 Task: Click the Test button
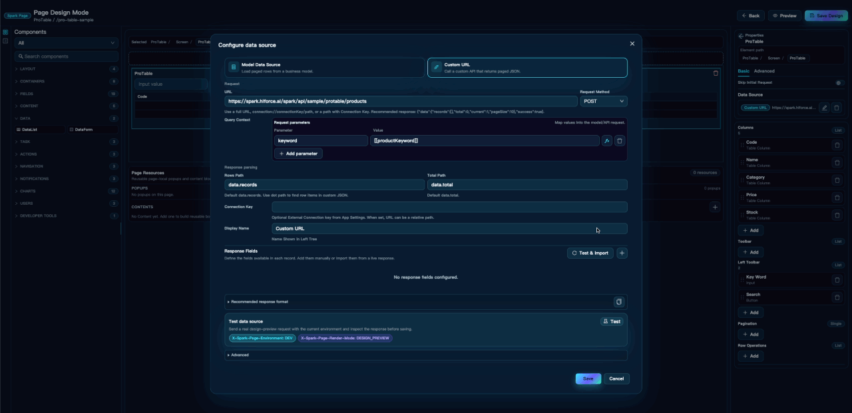click(612, 321)
